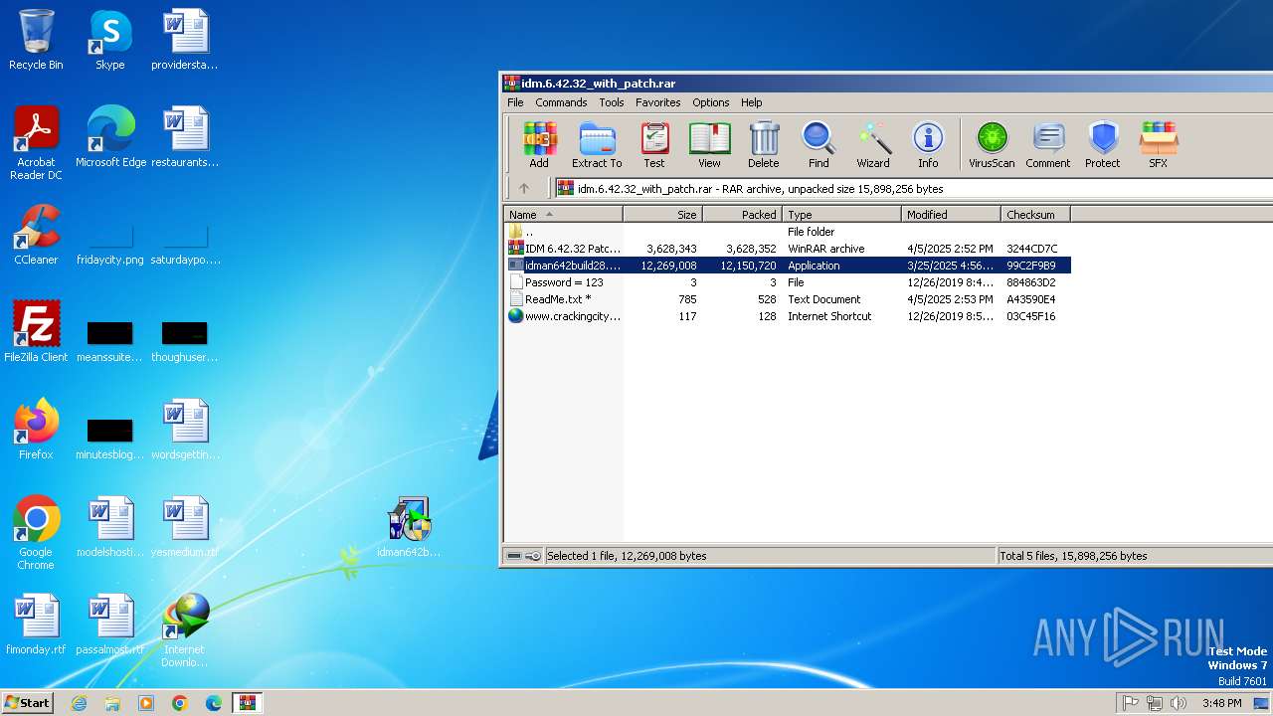Click the Chrome taskbar icon
The width and height of the screenshot is (1273, 716).
[x=180, y=703]
